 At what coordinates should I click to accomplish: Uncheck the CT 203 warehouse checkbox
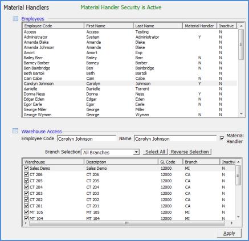pyautogui.click(x=26, y=193)
